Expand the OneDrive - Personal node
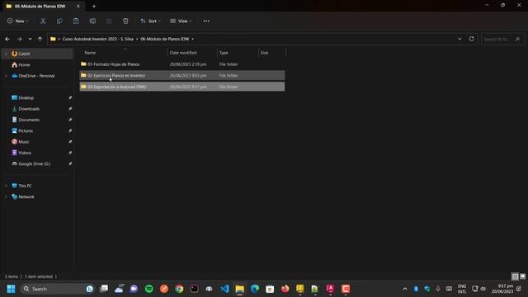The width and height of the screenshot is (528, 297). (x=6, y=76)
